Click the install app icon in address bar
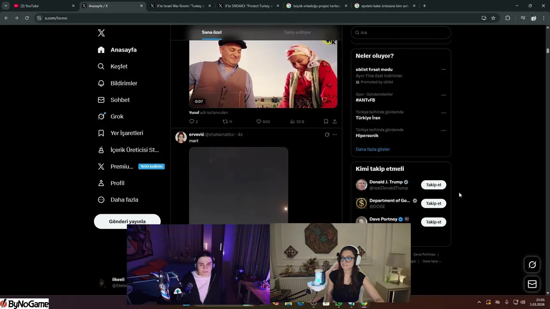This screenshot has width=550, height=309. (484, 18)
